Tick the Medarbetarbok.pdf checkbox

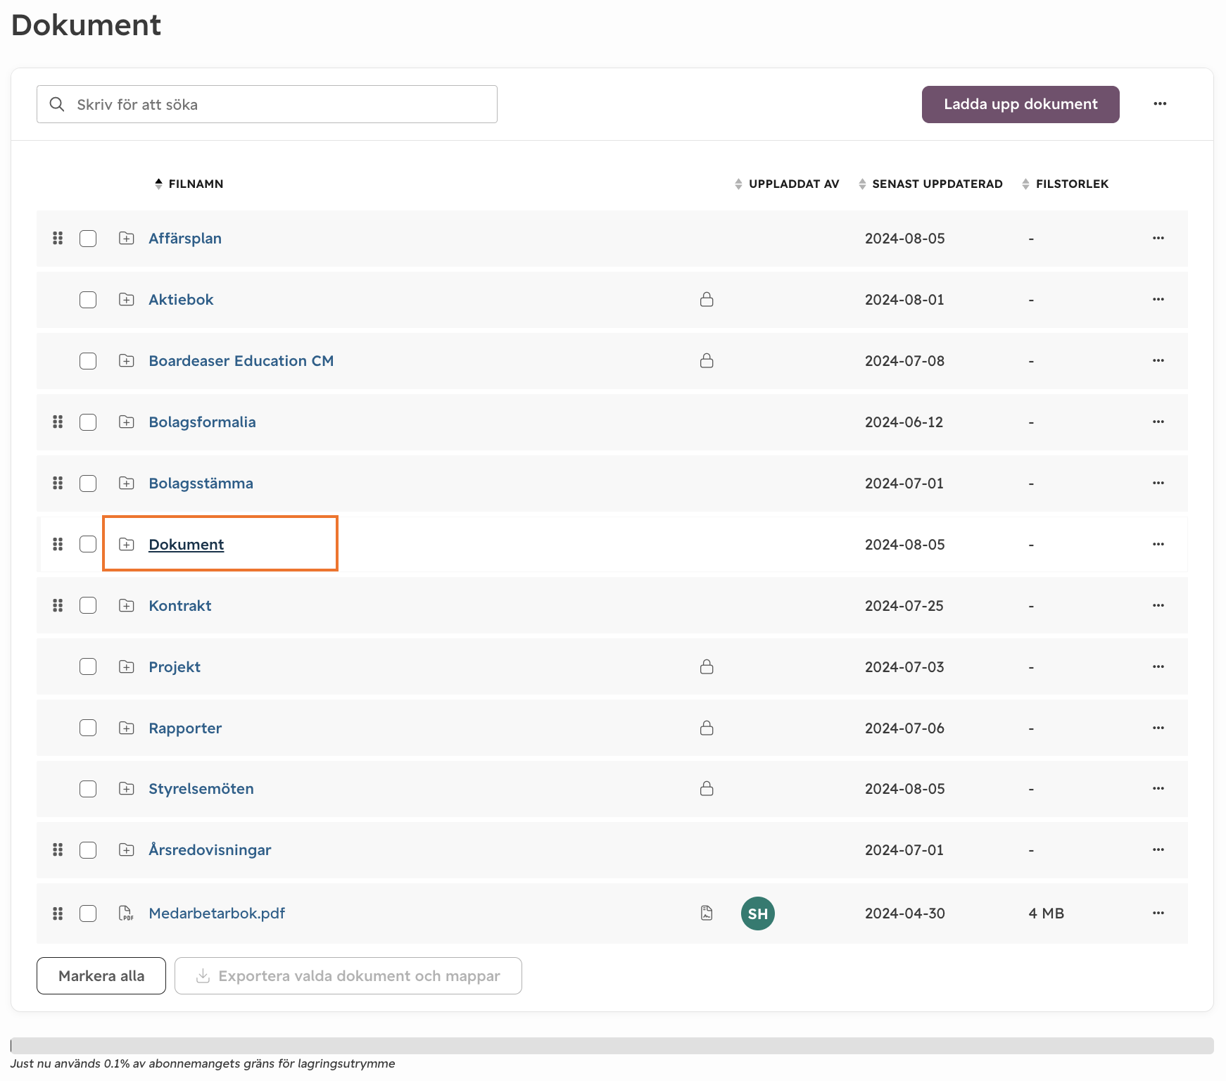(x=88, y=914)
